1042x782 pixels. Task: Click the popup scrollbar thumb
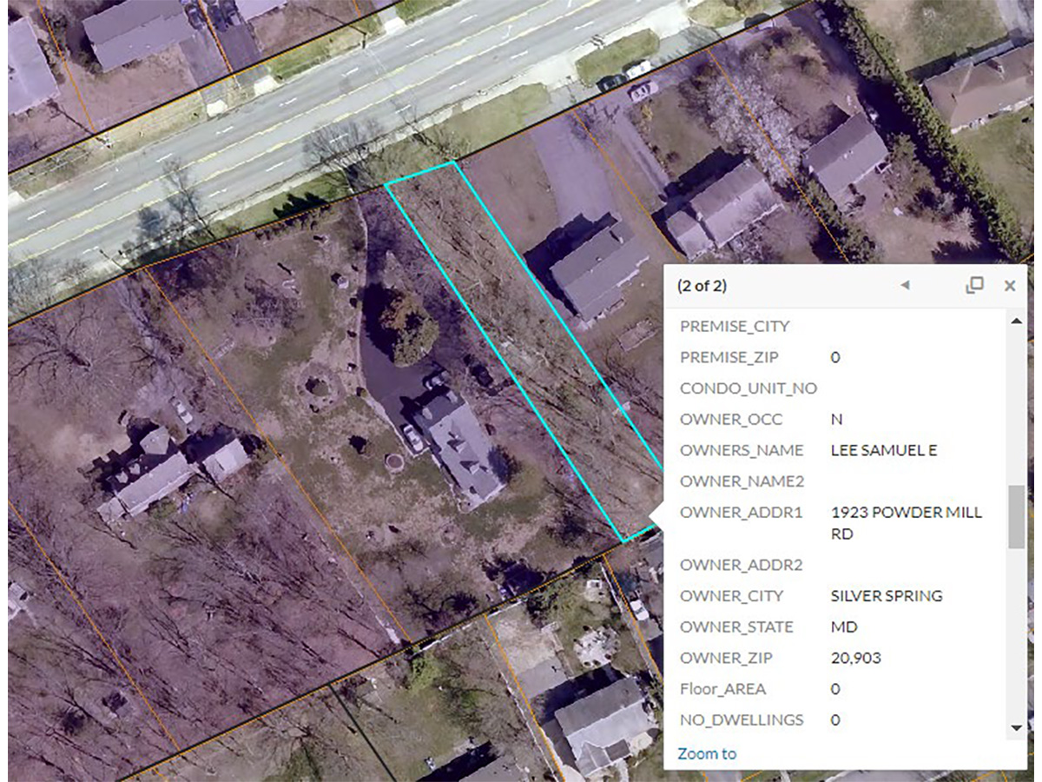click(x=1016, y=517)
